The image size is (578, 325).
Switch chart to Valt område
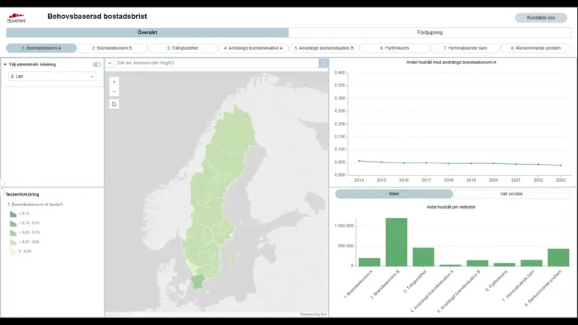tap(512, 194)
